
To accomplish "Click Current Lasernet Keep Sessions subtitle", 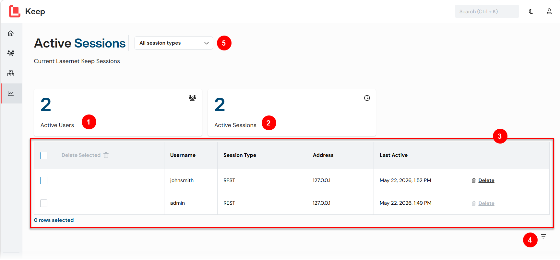I will (x=77, y=61).
